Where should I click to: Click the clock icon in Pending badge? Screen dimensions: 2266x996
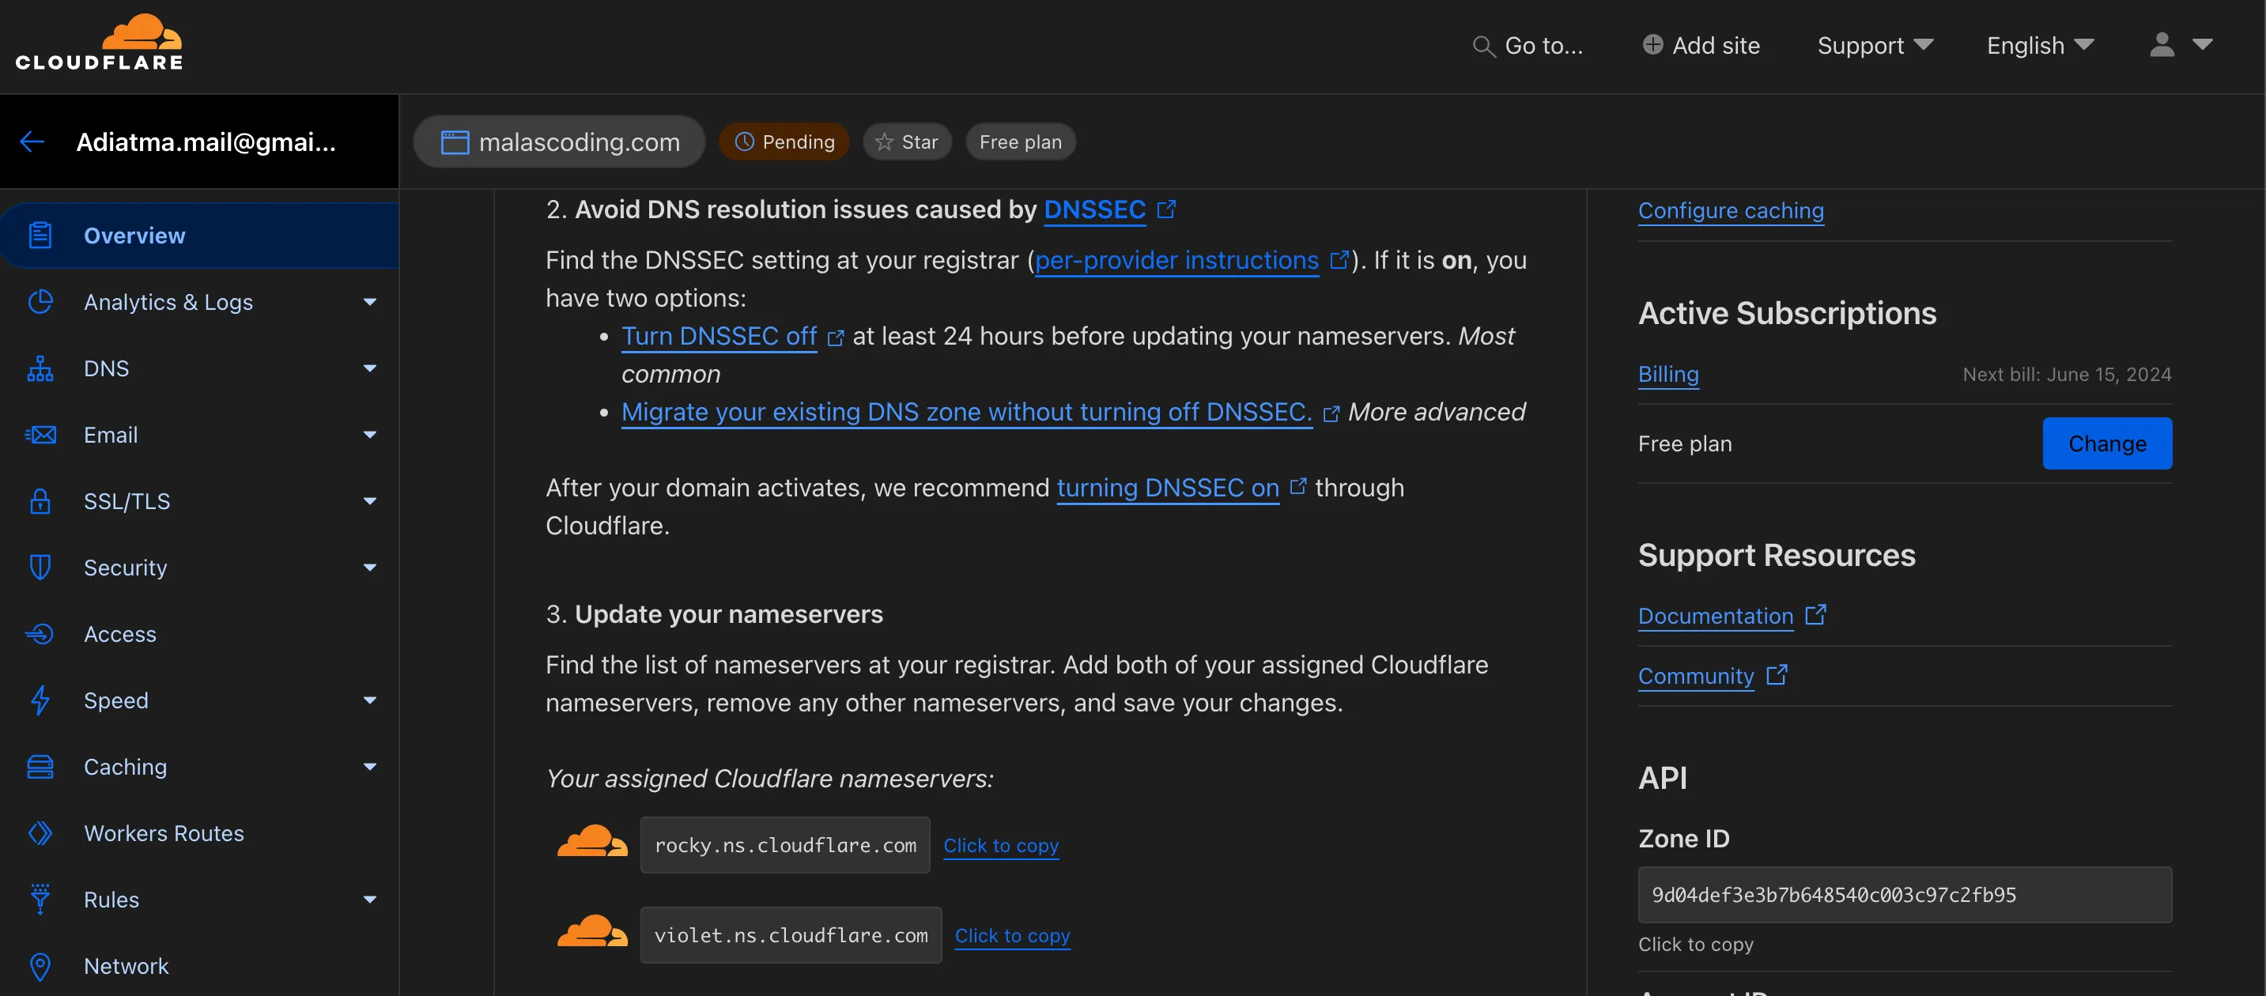pyautogui.click(x=744, y=141)
